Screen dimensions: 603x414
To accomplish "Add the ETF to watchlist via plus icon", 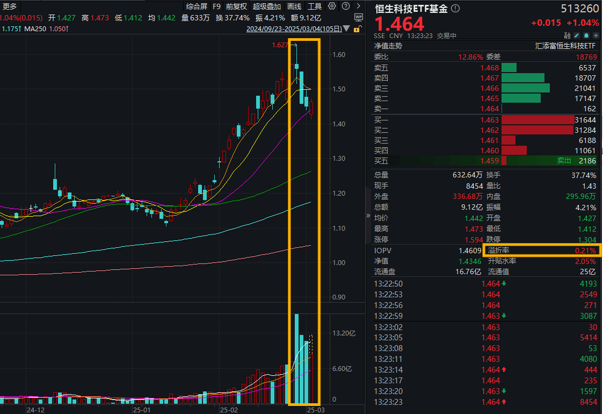I will click(597, 35).
